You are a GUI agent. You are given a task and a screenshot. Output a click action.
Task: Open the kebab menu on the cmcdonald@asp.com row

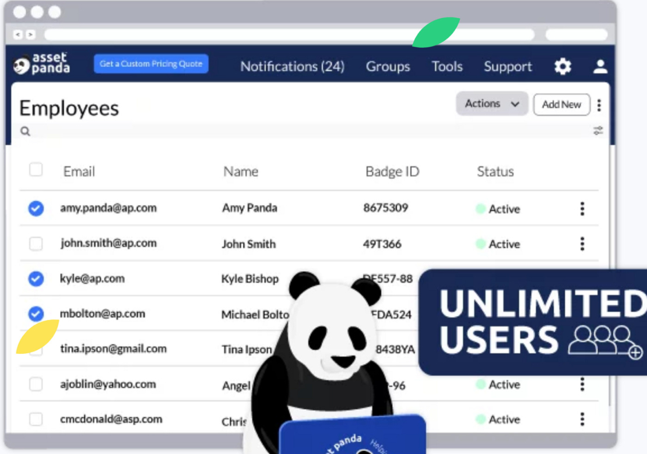click(x=582, y=419)
